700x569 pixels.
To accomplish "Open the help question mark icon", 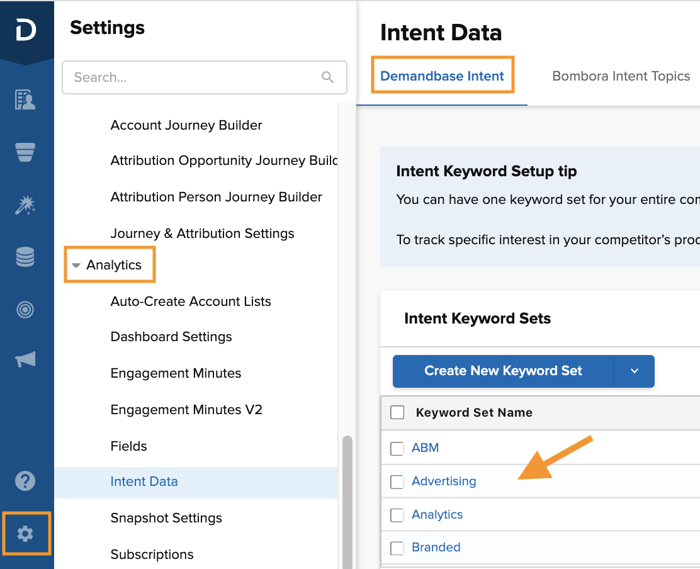I will coord(25,481).
